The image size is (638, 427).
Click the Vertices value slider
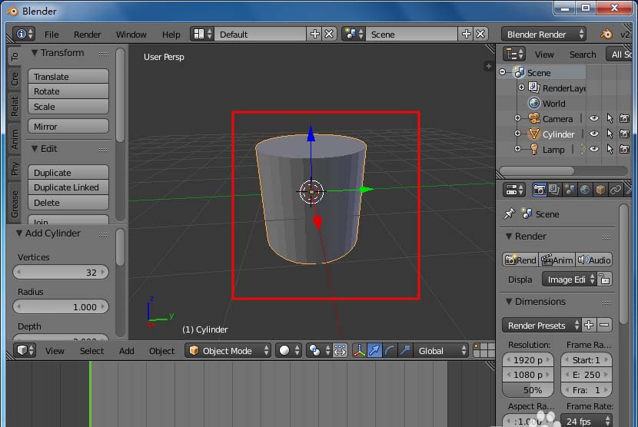point(61,273)
